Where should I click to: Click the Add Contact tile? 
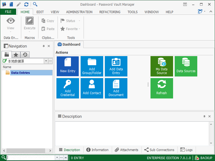pyautogui.click(x=92, y=88)
